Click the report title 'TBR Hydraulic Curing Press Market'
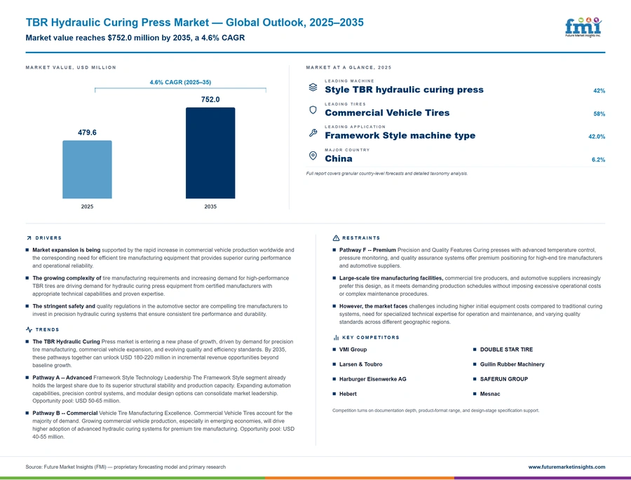The image size is (631, 480). click(118, 22)
